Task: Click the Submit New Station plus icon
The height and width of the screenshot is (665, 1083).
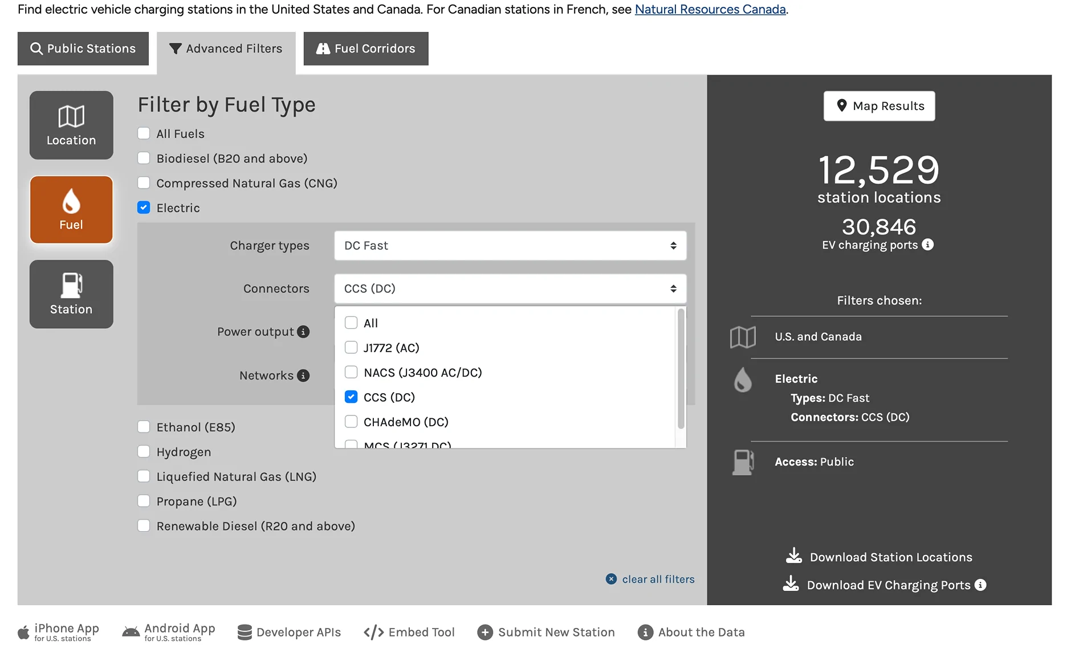Action: (x=485, y=633)
